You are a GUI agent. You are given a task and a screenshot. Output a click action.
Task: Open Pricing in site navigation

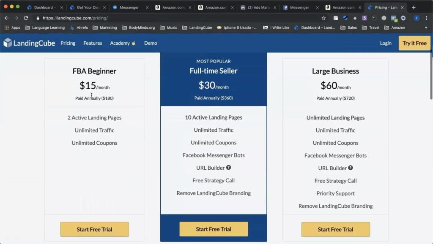point(68,43)
